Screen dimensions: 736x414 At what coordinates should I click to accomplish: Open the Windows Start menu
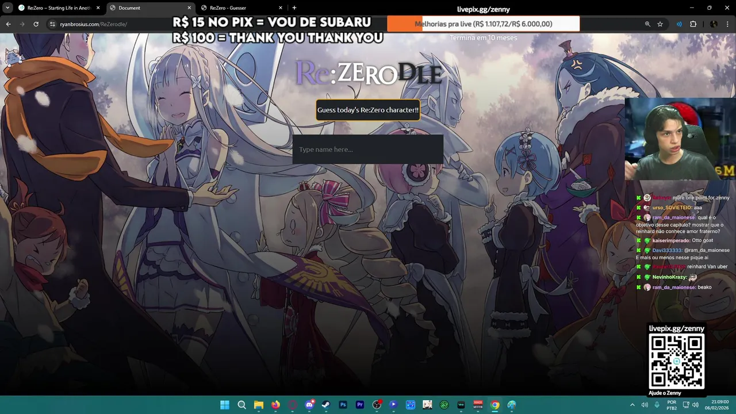coord(225,405)
